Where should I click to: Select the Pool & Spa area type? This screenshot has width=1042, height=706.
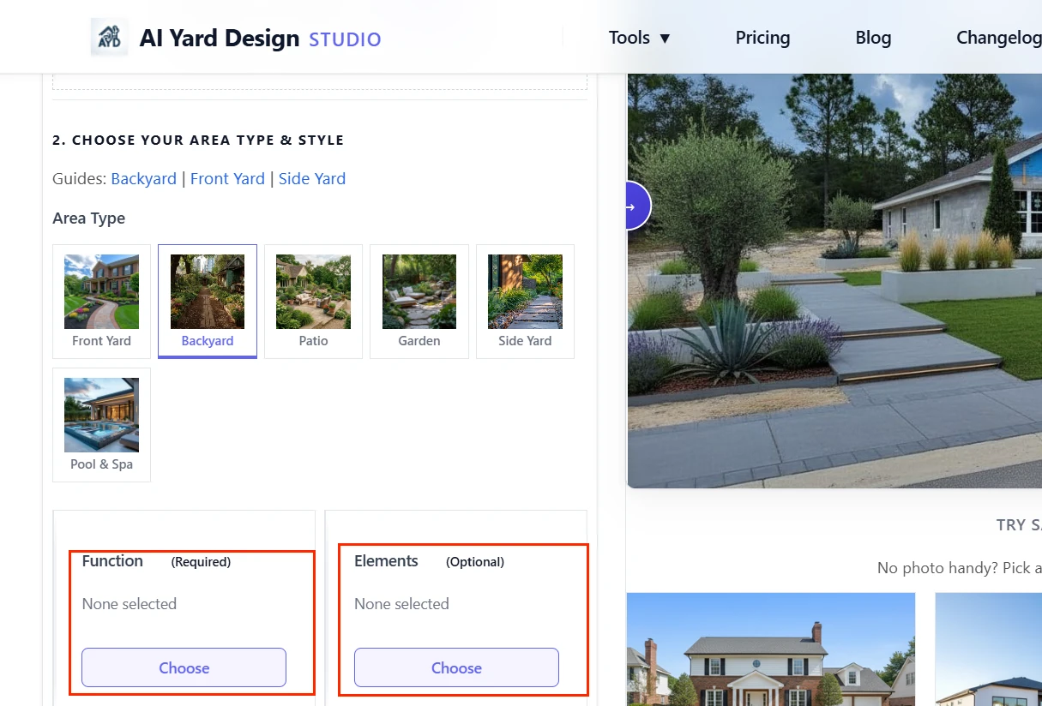101,425
